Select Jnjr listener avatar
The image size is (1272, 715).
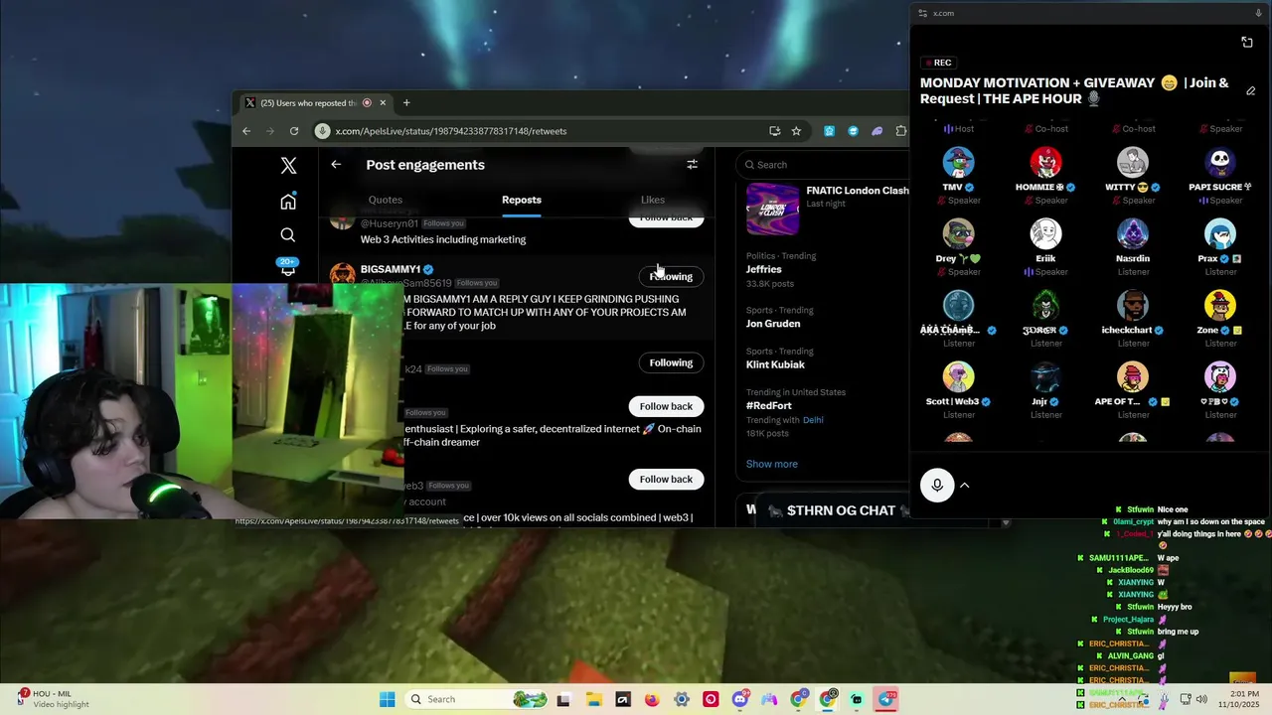pyautogui.click(x=1045, y=376)
